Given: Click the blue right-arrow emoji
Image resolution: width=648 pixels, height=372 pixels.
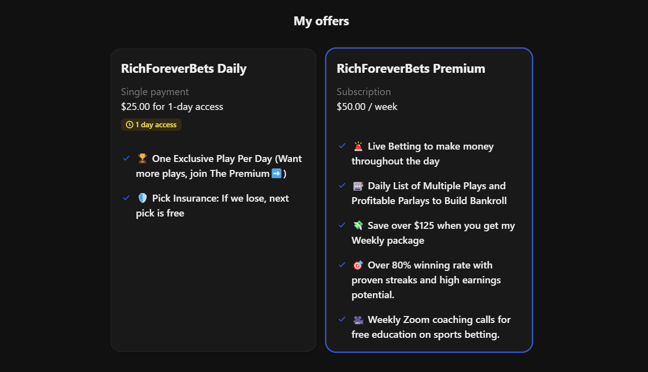Looking at the screenshot, I should pyautogui.click(x=277, y=173).
